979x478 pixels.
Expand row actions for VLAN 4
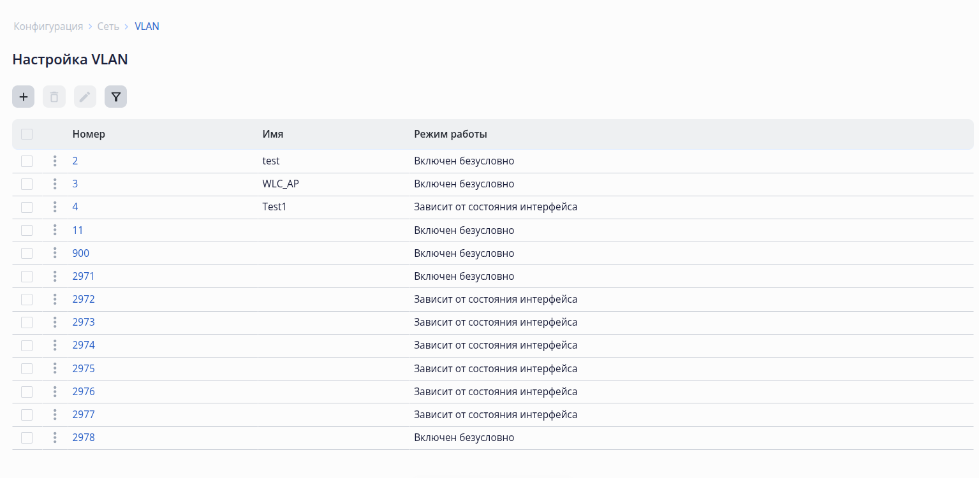(55, 207)
